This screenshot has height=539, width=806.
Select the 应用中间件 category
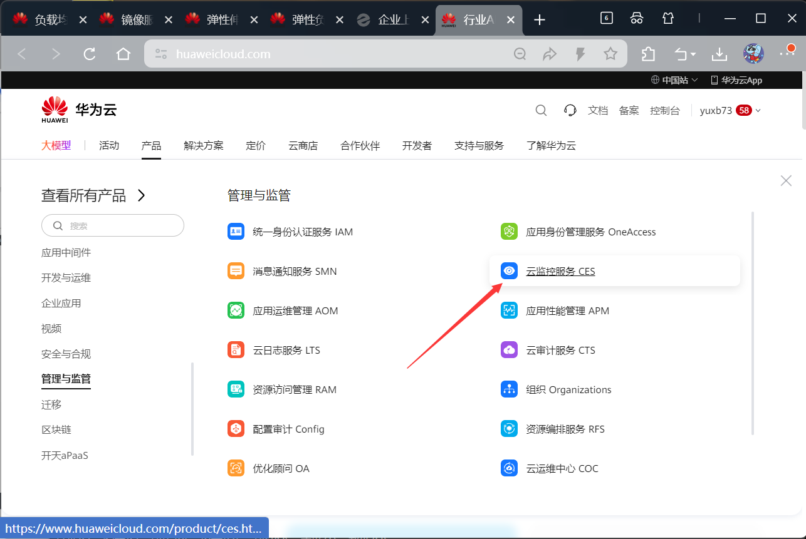[66, 252]
